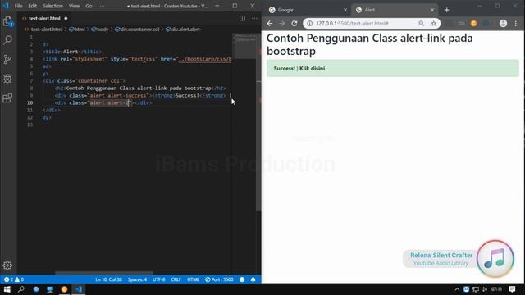Click div.alert.alert- breadcrumb
The height and width of the screenshot is (295, 525).
pos(184,29)
